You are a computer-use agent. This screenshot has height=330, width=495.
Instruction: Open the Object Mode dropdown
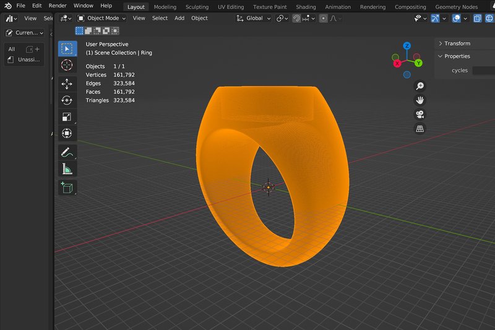point(101,19)
